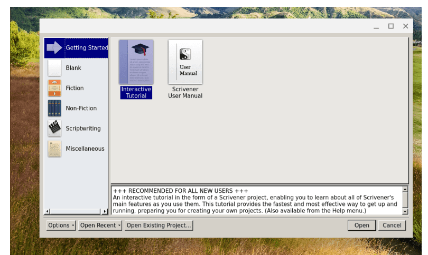
Task: Click Open Existing Project button
Action: 159,225
